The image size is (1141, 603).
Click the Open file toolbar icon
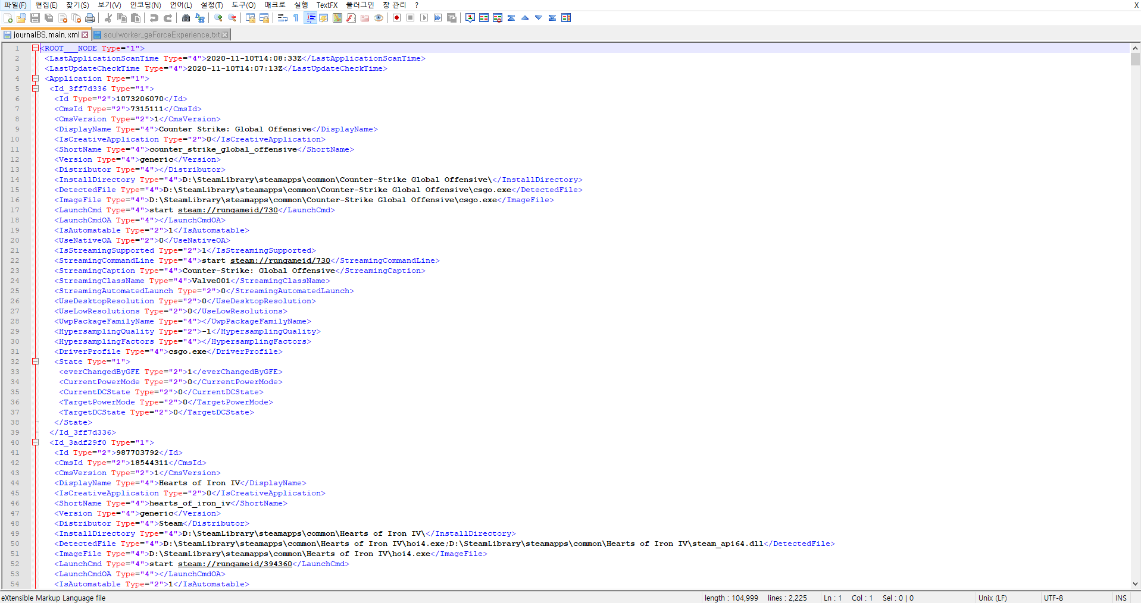pos(21,18)
